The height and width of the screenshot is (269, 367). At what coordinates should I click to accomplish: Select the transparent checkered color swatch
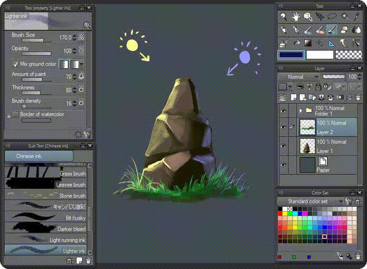(349, 55)
